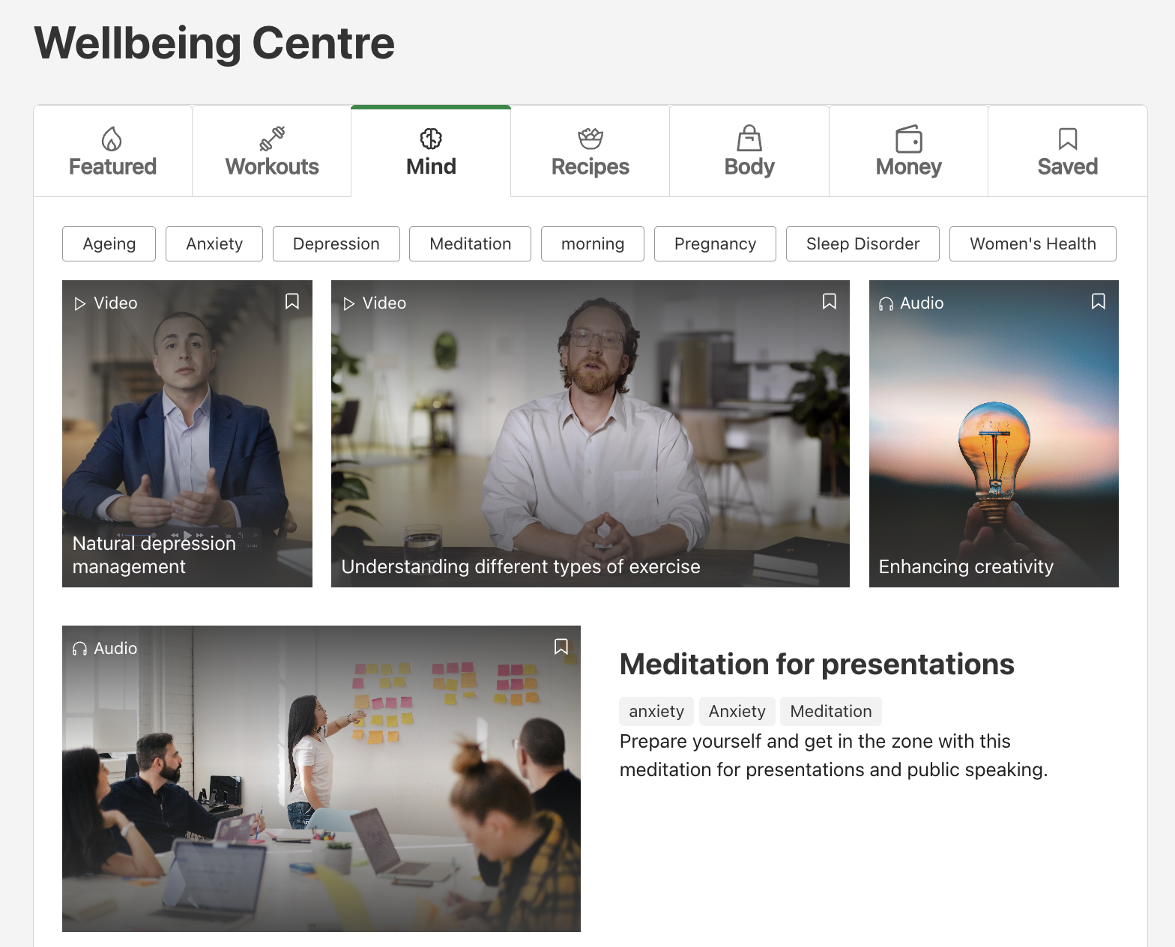Bookmark the Natural depression management video

coord(292,301)
